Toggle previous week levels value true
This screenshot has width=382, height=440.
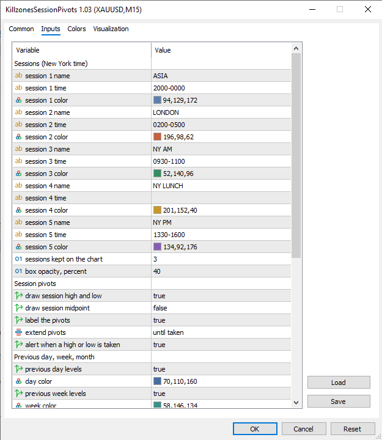click(x=221, y=394)
